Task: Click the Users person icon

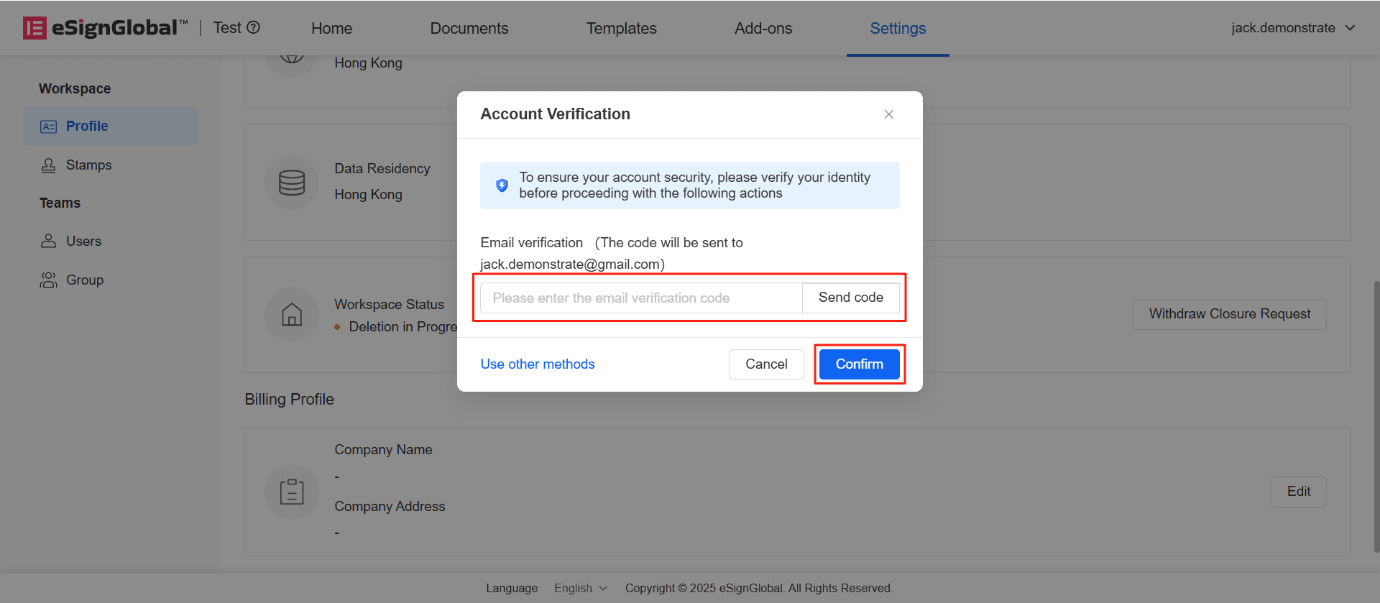Action: click(x=48, y=241)
